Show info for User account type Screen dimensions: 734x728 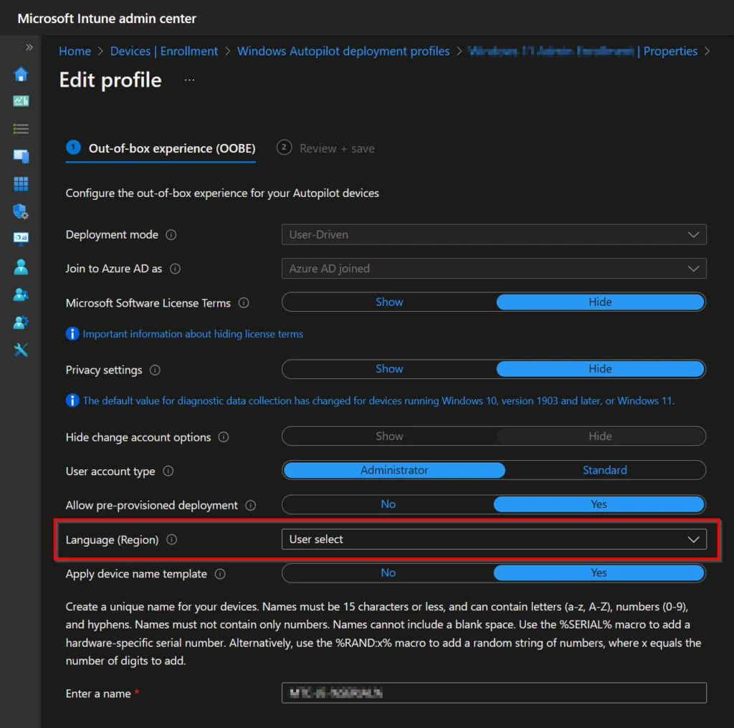click(x=168, y=471)
